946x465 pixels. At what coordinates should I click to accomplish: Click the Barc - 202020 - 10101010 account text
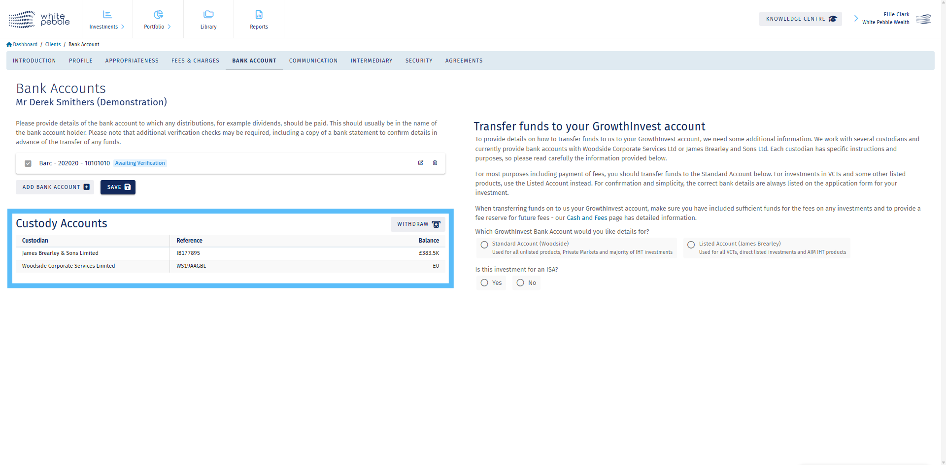coord(74,163)
